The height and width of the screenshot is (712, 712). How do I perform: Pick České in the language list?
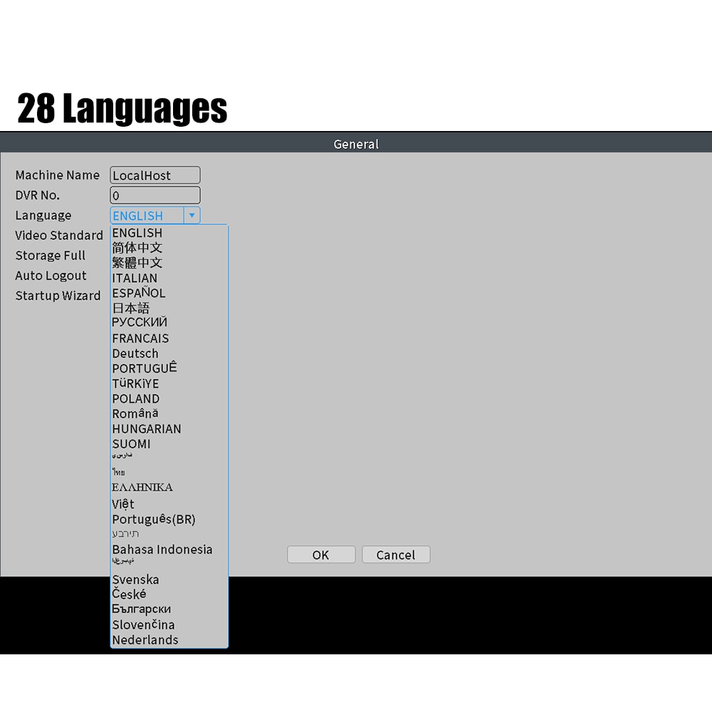tap(169, 594)
